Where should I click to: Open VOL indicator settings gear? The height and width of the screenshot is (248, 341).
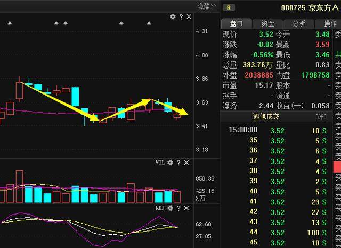[x=170, y=163]
